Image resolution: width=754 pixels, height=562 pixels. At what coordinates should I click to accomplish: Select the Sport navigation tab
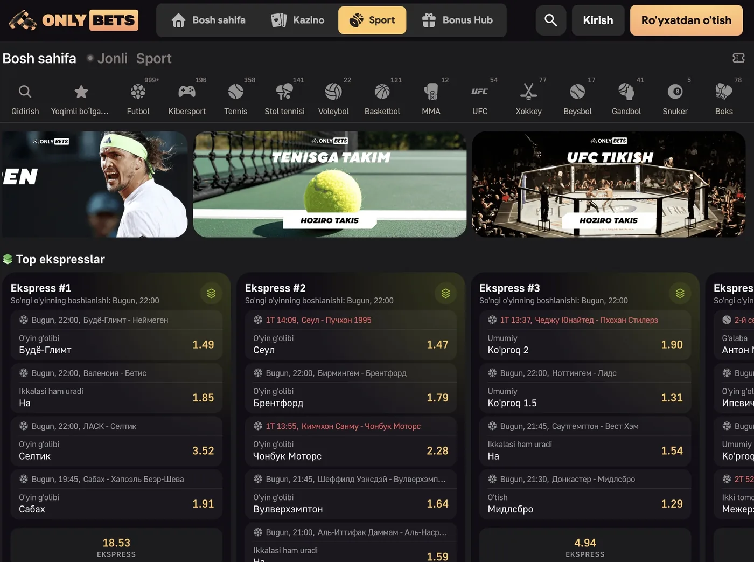tap(372, 20)
